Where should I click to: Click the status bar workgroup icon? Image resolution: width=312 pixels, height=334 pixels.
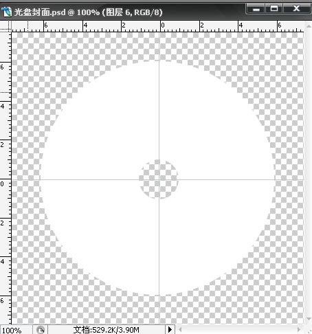coord(41,330)
